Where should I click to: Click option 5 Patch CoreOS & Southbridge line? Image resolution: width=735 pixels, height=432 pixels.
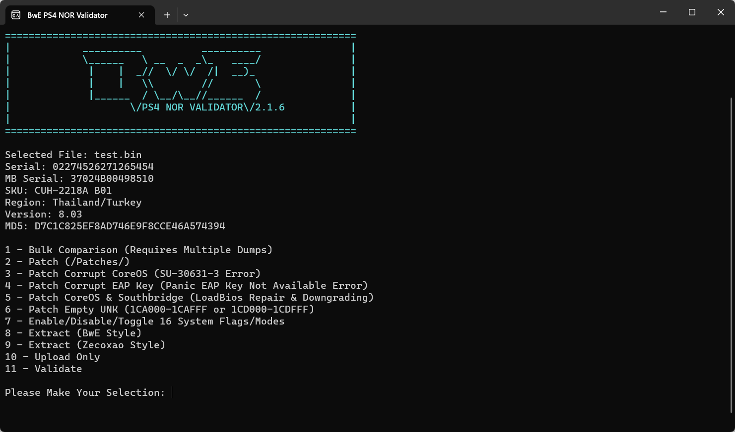tap(190, 298)
